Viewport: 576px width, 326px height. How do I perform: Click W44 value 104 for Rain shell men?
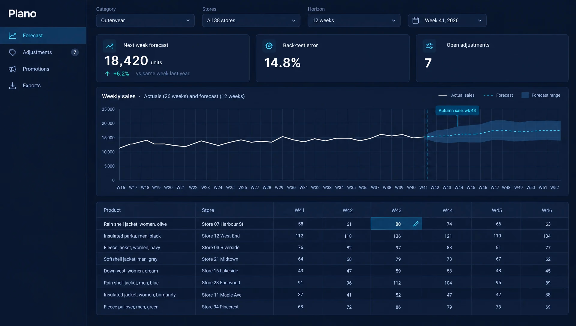coord(448,283)
